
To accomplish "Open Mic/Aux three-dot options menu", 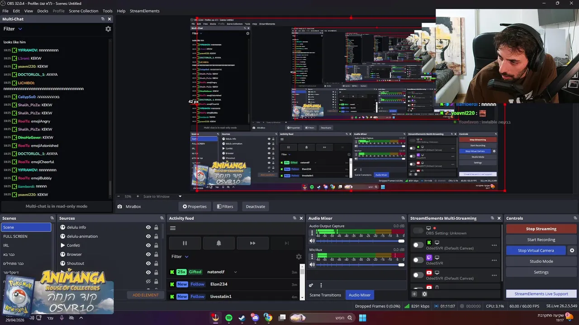I will 312,257.
